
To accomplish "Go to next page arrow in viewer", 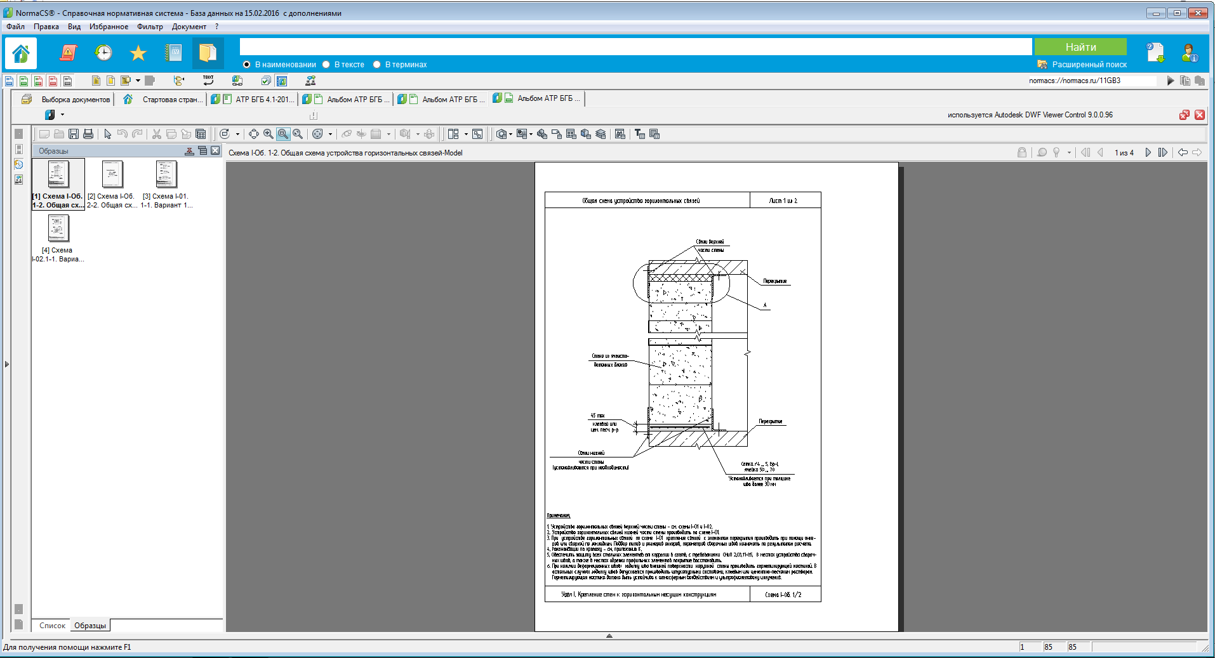I will (1148, 152).
